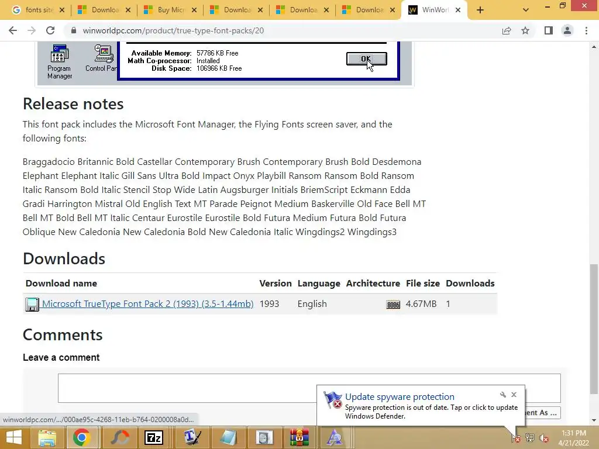Viewport: 599px width, 449px height.
Task: Open a new browser tab
Action: (x=480, y=10)
